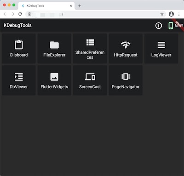The width and height of the screenshot is (184, 176).
Task: Open the browser three-dot menu
Action: pos(179,14)
